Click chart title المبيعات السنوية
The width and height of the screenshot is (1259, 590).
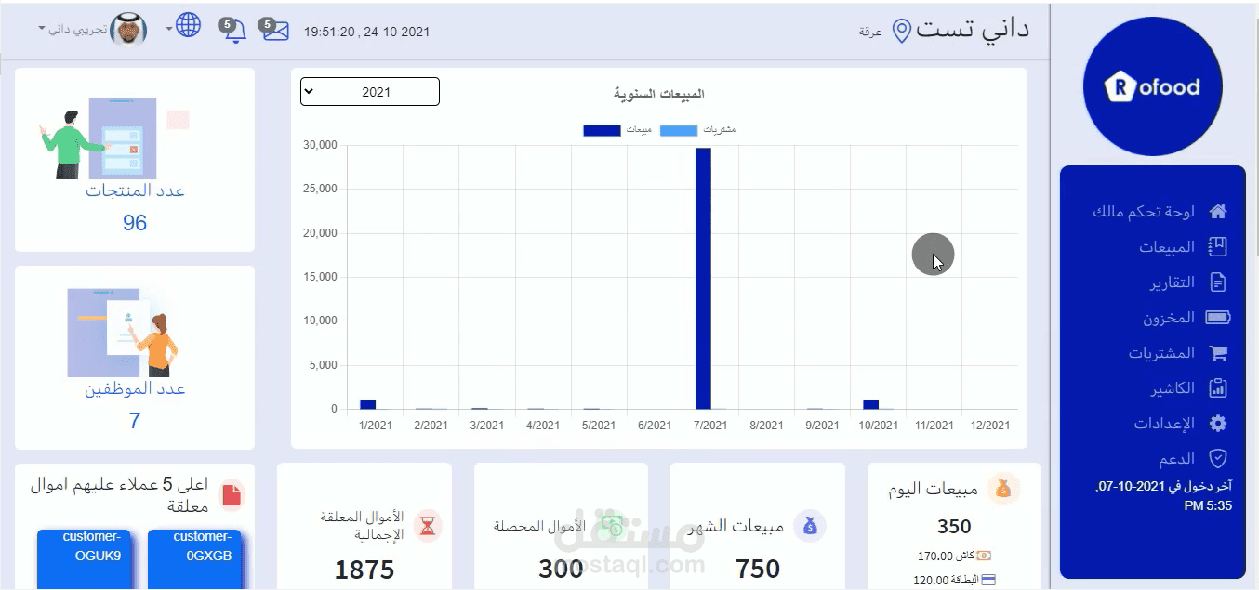click(x=659, y=94)
